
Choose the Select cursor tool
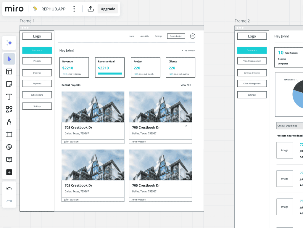[9, 59]
